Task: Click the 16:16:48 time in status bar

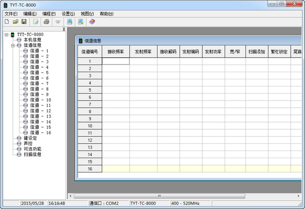Action: pos(57,203)
